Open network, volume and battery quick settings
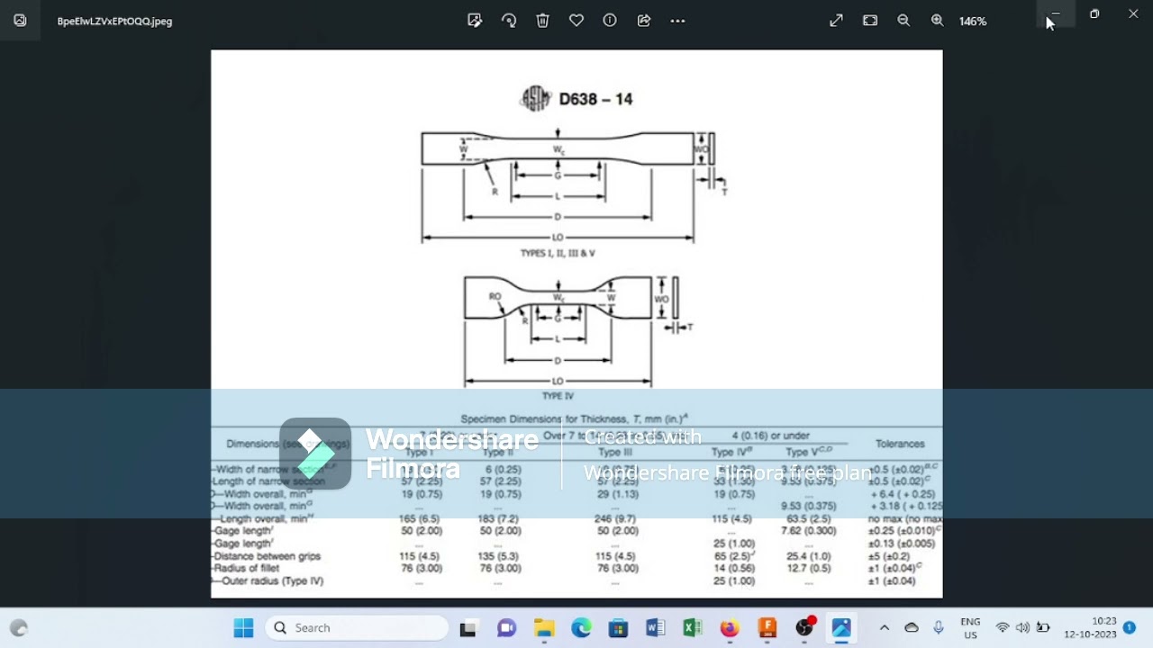The width and height of the screenshot is (1153, 648). [x=1022, y=628]
